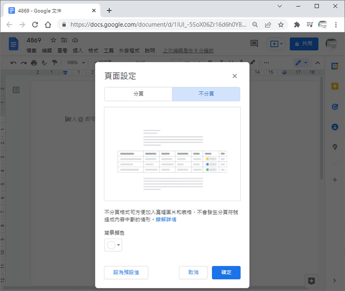
Task: Open Google Calendar in the side panel
Action: point(335,66)
